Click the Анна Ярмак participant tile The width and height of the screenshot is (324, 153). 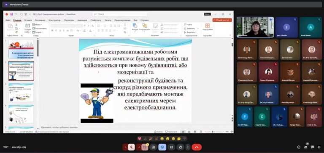[310, 27]
